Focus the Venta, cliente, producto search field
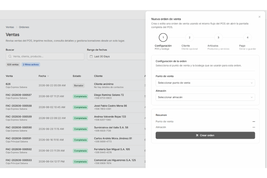The width and height of the screenshot is (267, 178). click(45, 56)
